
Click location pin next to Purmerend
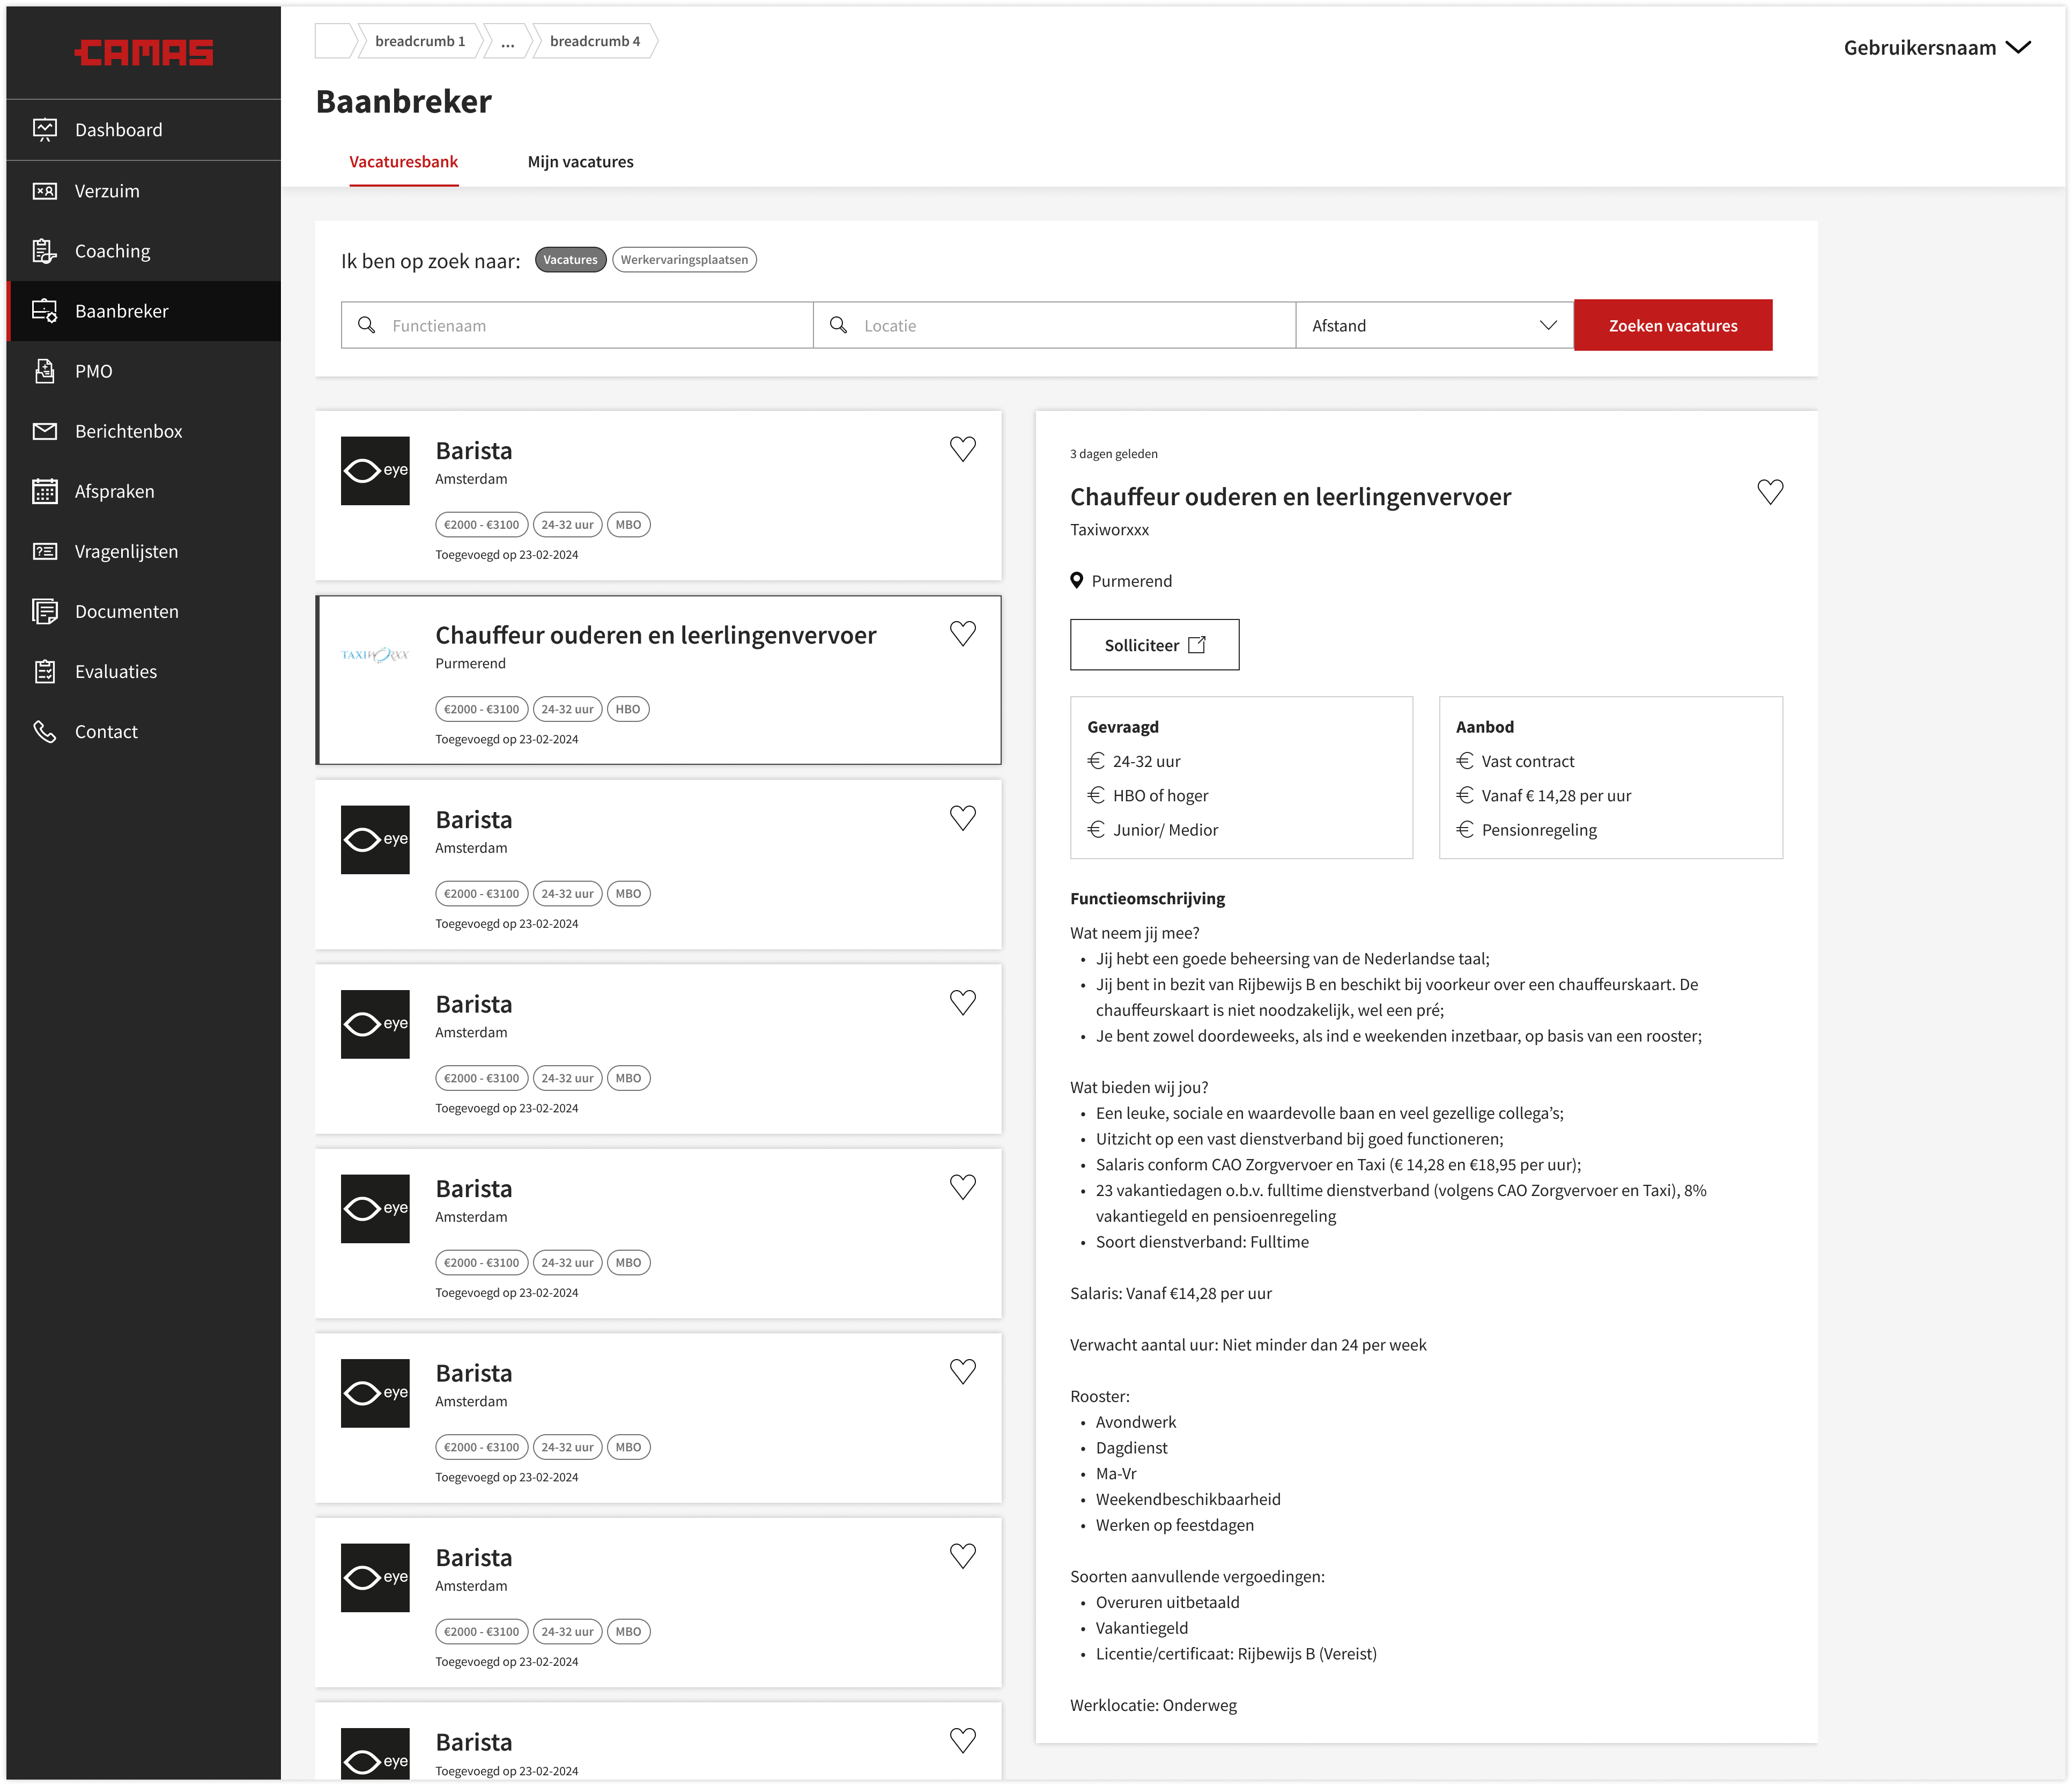coord(1077,580)
